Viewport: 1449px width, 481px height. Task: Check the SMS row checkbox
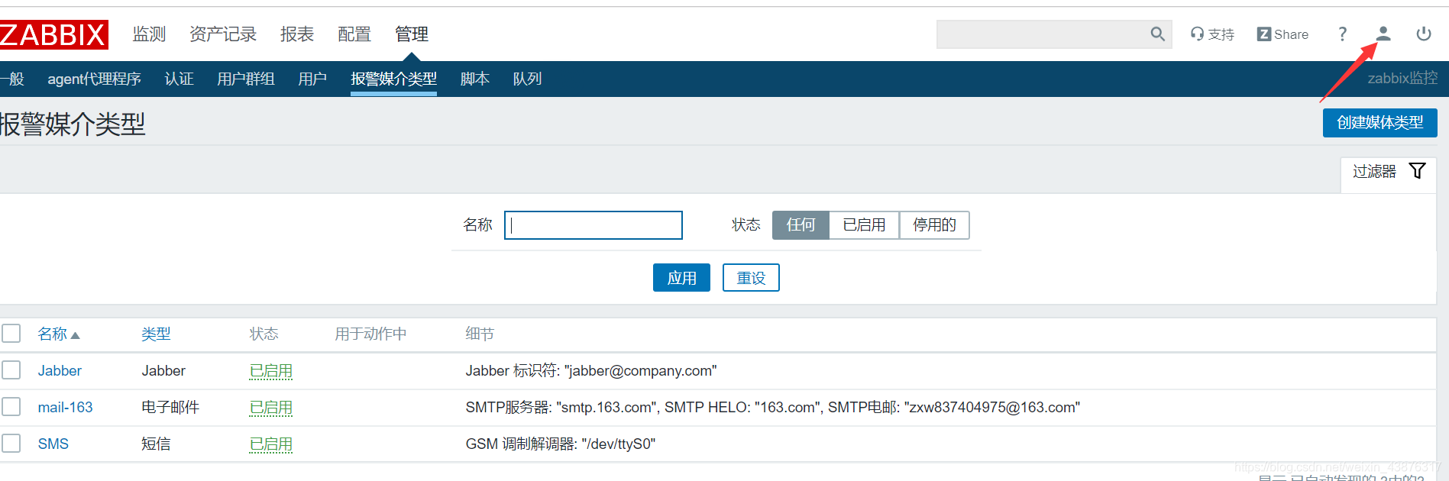click(x=11, y=444)
